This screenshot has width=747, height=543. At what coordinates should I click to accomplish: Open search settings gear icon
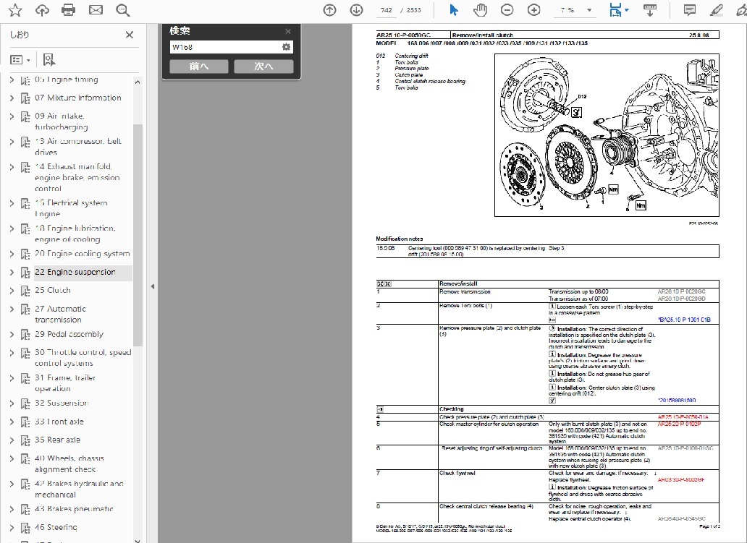click(287, 47)
